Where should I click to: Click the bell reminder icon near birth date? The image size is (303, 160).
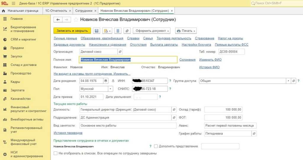click(x=113, y=81)
